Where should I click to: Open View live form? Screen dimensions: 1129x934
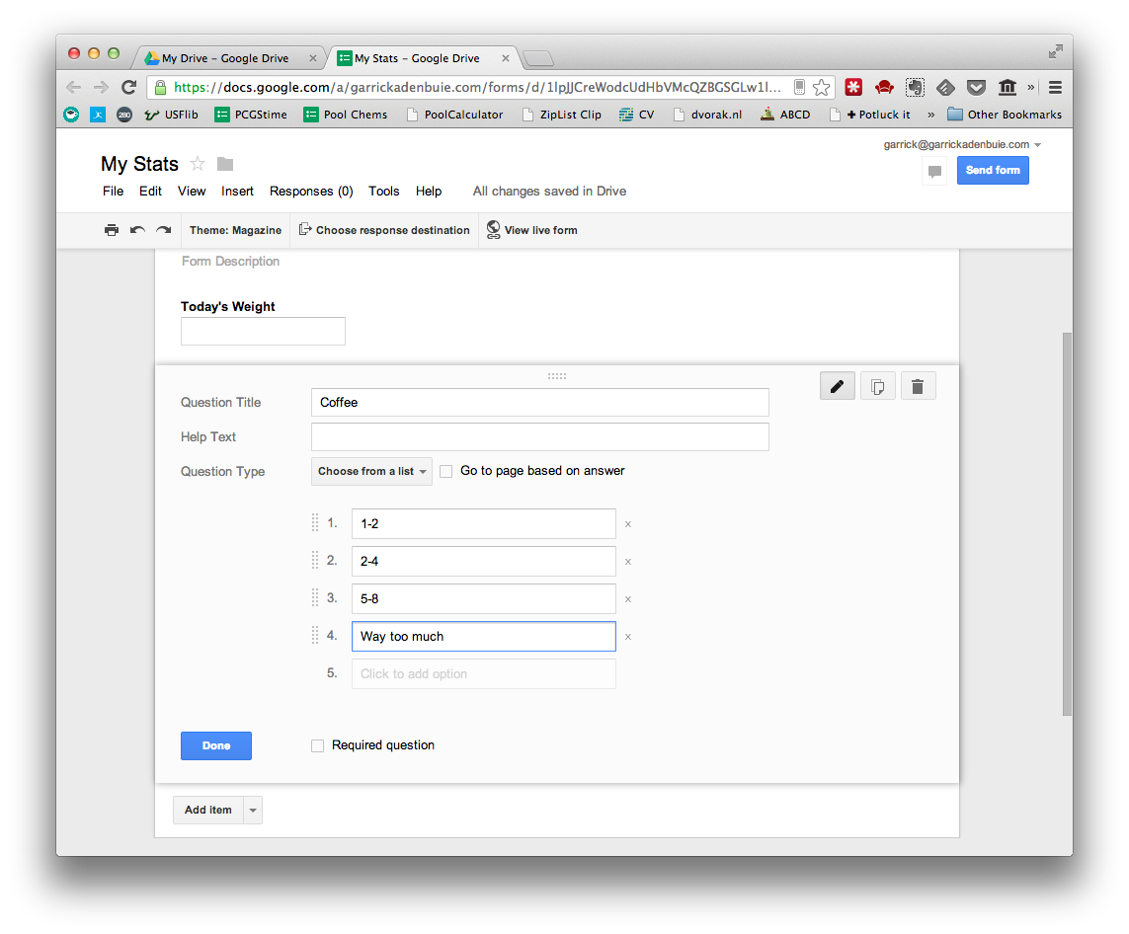pos(532,230)
